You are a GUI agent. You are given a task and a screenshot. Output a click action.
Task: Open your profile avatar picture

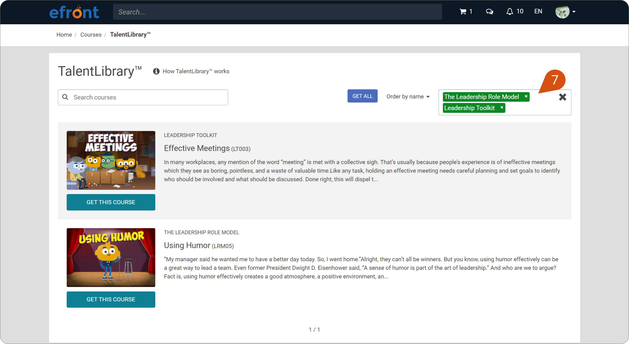[x=562, y=12]
